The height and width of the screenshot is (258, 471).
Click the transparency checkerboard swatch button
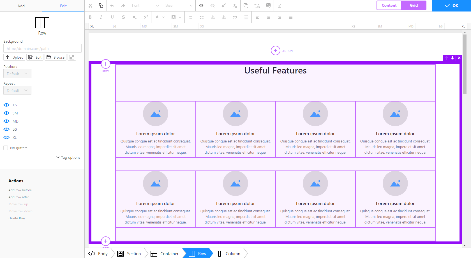coord(72,57)
